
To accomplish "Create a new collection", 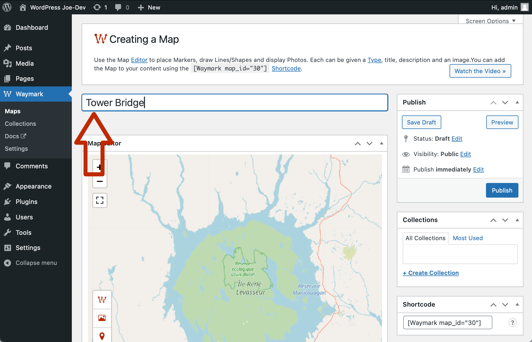I will [x=431, y=273].
